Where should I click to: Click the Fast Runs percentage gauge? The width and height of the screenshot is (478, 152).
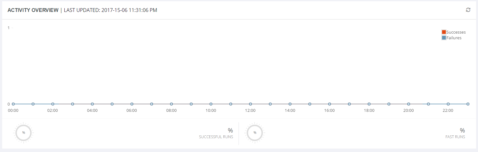[255, 133]
